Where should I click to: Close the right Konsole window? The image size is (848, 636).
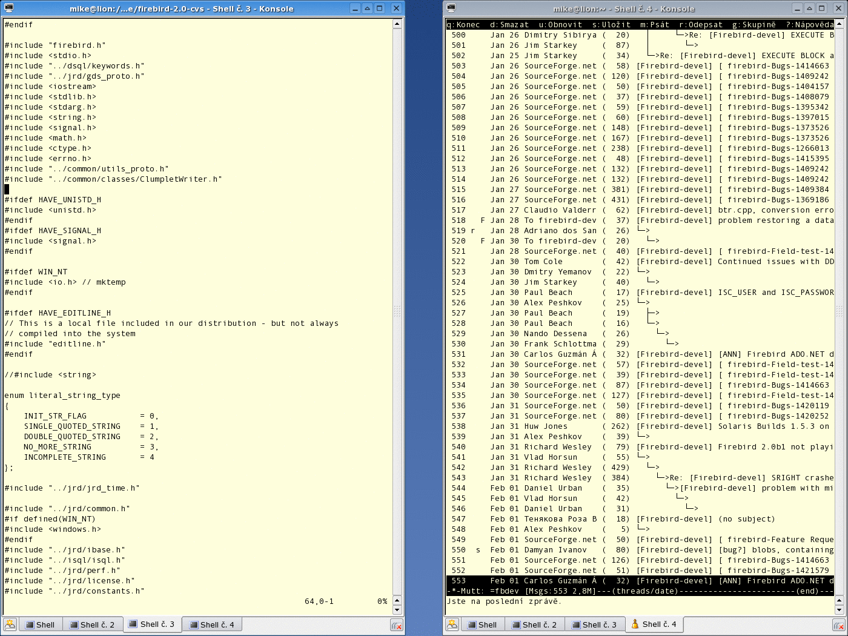click(x=838, y=8)
